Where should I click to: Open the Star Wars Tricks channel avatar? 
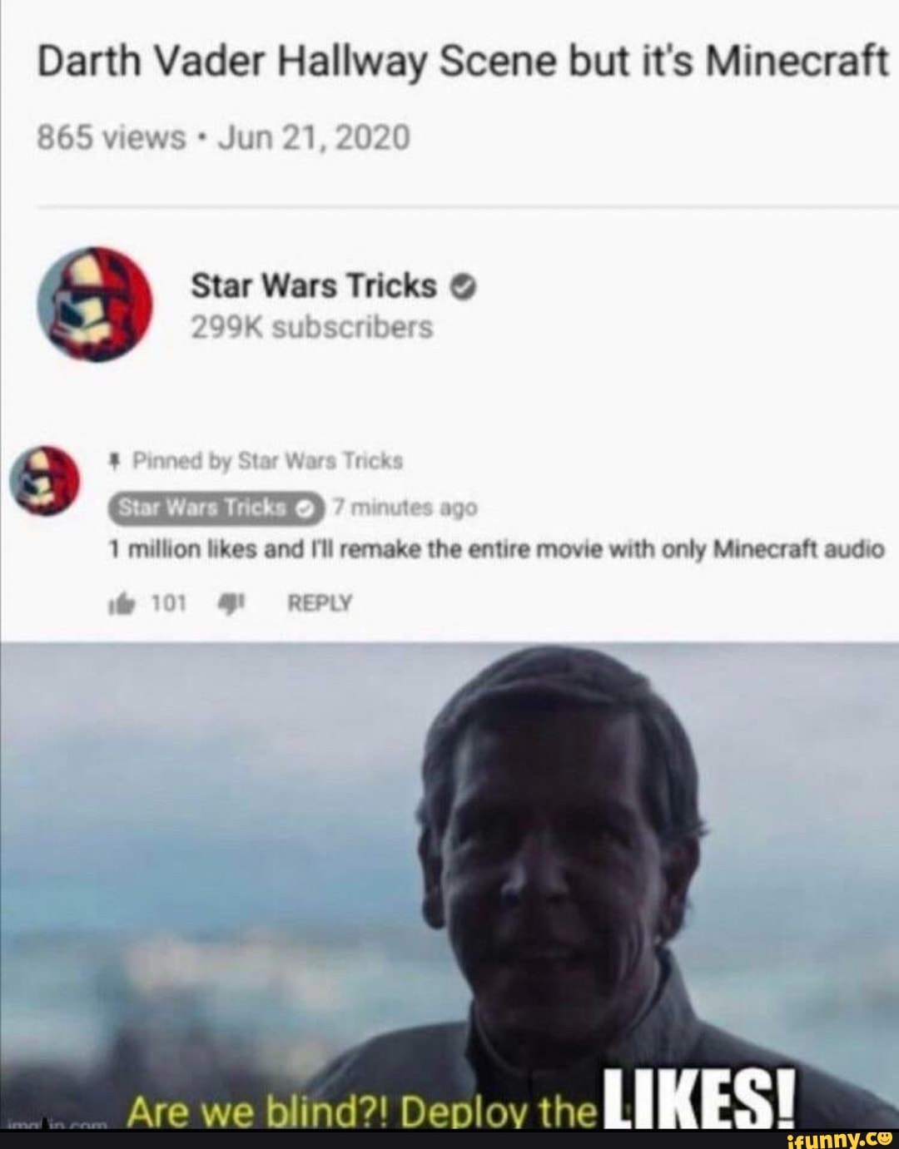coord(96,304)
